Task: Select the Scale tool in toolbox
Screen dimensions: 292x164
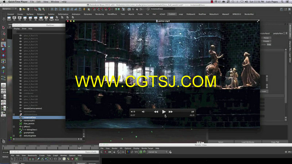Action: [3, 56]
